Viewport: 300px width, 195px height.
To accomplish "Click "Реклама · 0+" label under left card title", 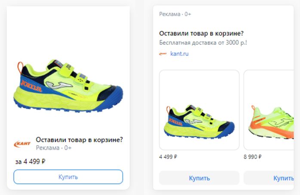I will coord(54,148).
